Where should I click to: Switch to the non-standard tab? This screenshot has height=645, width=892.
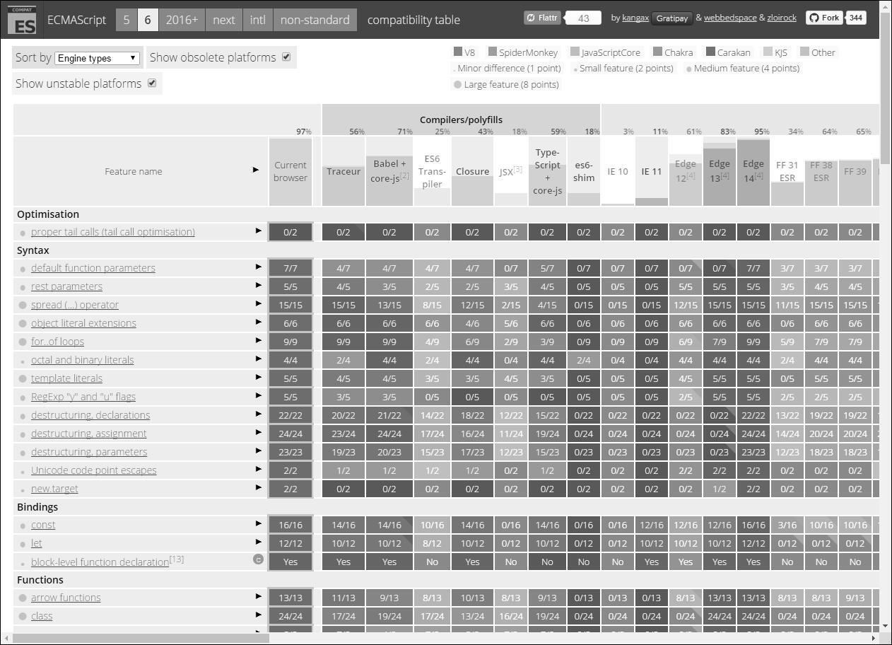point(315,20)
